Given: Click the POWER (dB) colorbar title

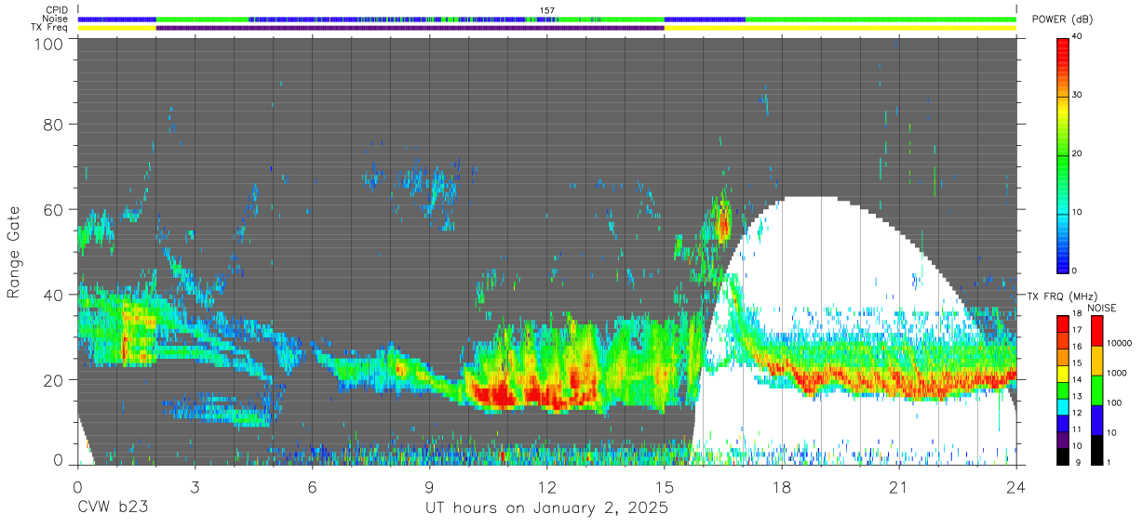Looking at the screenshot, I should pyautogui.click(x=1063, y=20).
